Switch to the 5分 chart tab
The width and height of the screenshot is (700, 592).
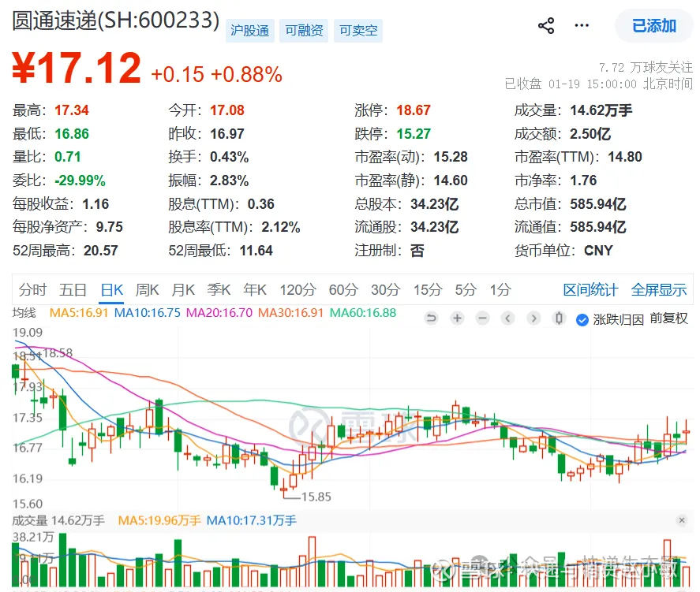[x=466, y=290]
